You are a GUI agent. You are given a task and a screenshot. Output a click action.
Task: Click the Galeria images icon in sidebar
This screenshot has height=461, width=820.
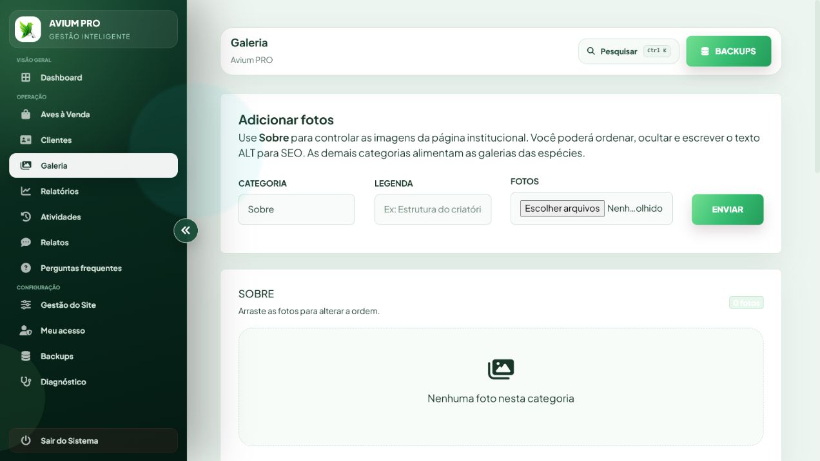point(26,165)
